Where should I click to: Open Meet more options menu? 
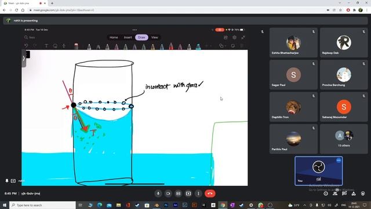click(x=198, y=193)
